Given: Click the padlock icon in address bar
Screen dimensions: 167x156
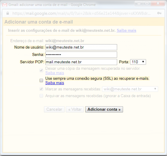Looking at the screenshot, I should (x=8, y=13).
